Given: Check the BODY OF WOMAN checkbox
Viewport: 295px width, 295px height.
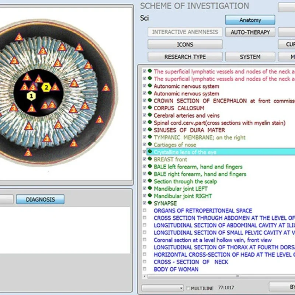Looking at the screenshot, I should [144, 269].
